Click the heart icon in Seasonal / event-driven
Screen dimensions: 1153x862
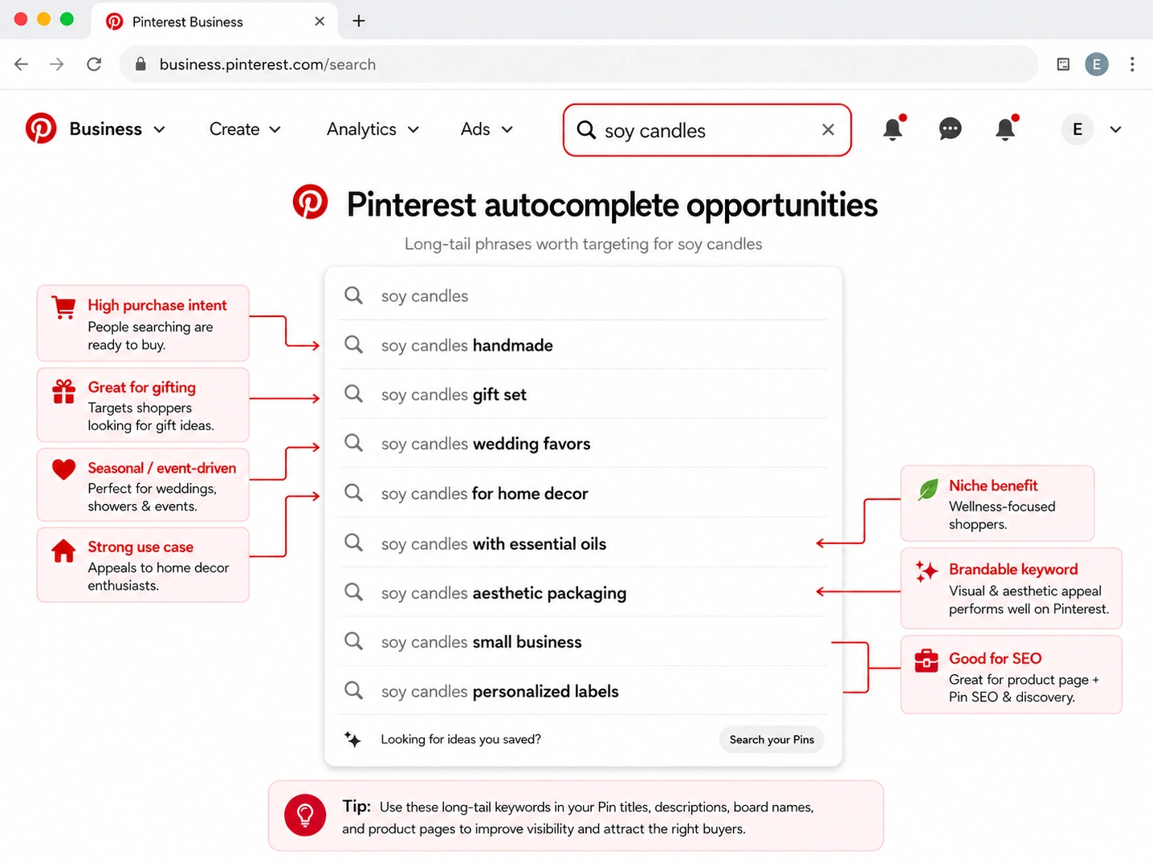coord(63,470)
